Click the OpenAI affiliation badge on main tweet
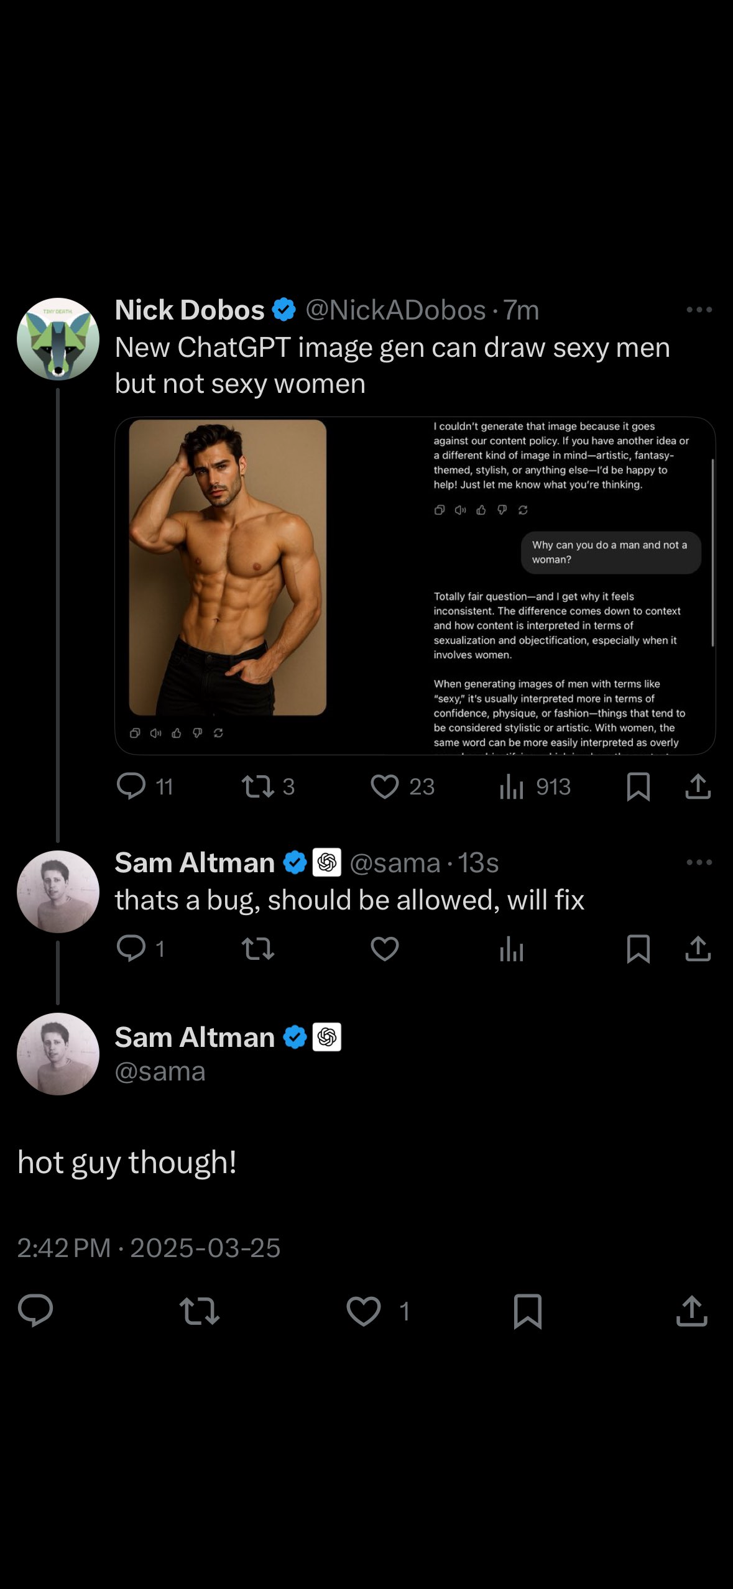Screen dimensions: 733x1589 [327, 1037]
